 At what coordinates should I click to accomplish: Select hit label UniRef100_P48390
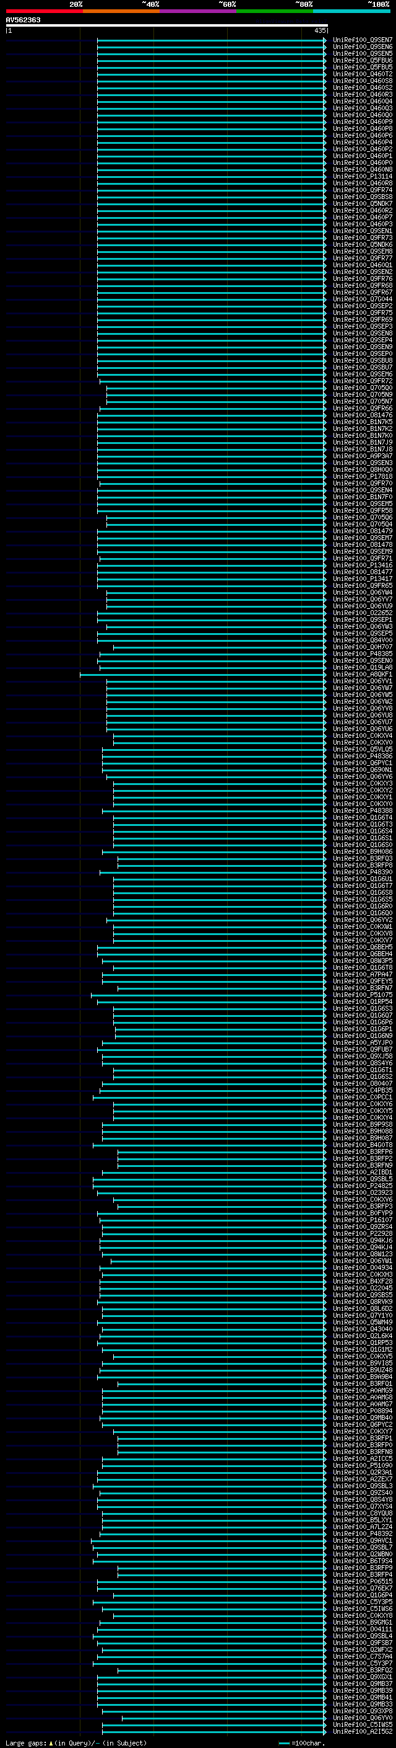click(x=363, y=872)
